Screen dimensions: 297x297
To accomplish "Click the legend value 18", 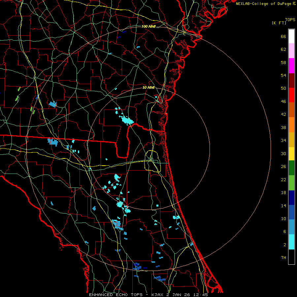I will [x=283, y=193].
